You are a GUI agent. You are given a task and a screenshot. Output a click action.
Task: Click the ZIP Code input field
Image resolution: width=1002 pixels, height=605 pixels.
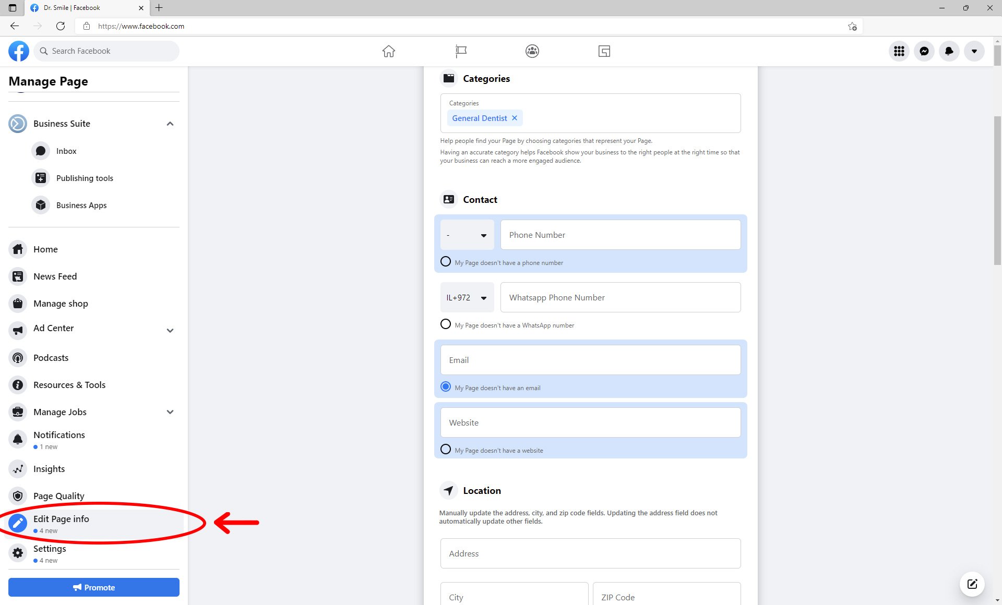(666, 594)
